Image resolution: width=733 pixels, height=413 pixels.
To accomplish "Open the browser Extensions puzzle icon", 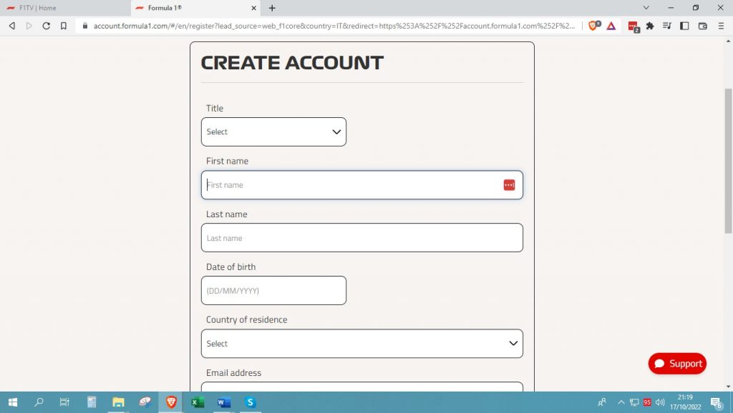I will point(648,26).
